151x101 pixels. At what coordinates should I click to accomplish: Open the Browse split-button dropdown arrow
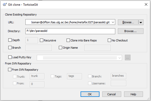click(x=141, y=23)
